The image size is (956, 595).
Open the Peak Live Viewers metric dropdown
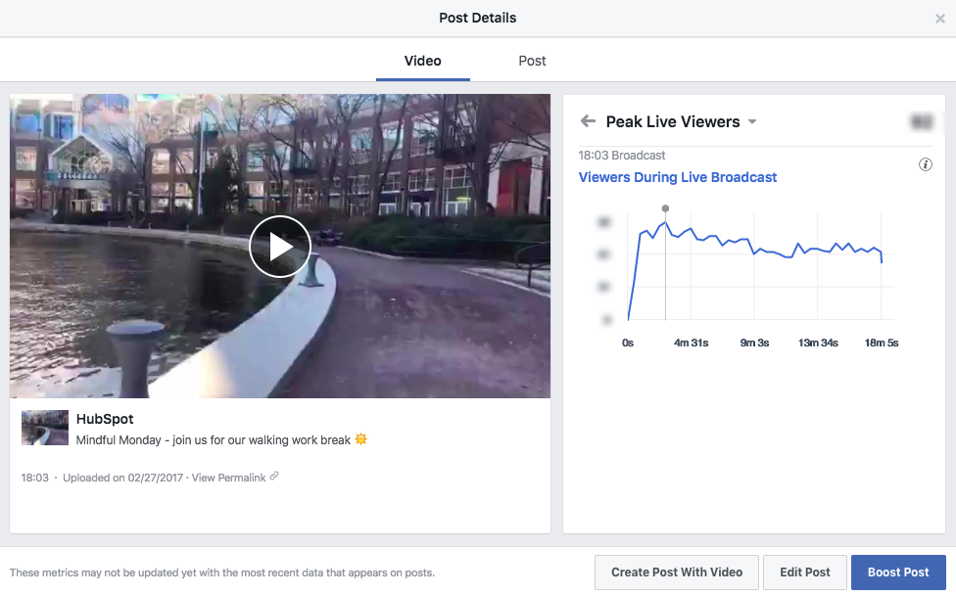pos(752,121)
